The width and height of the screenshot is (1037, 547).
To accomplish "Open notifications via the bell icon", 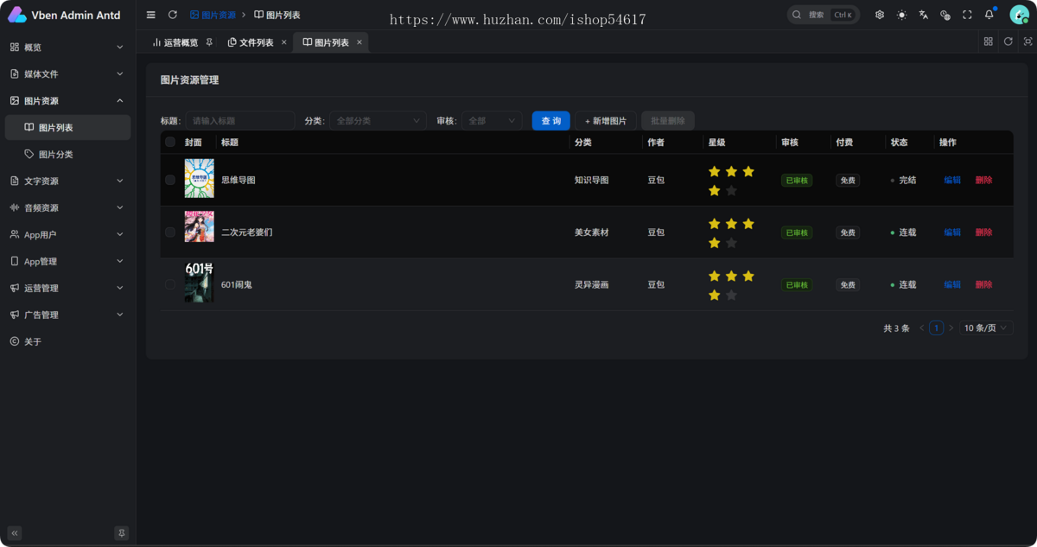I will (989, 15).
